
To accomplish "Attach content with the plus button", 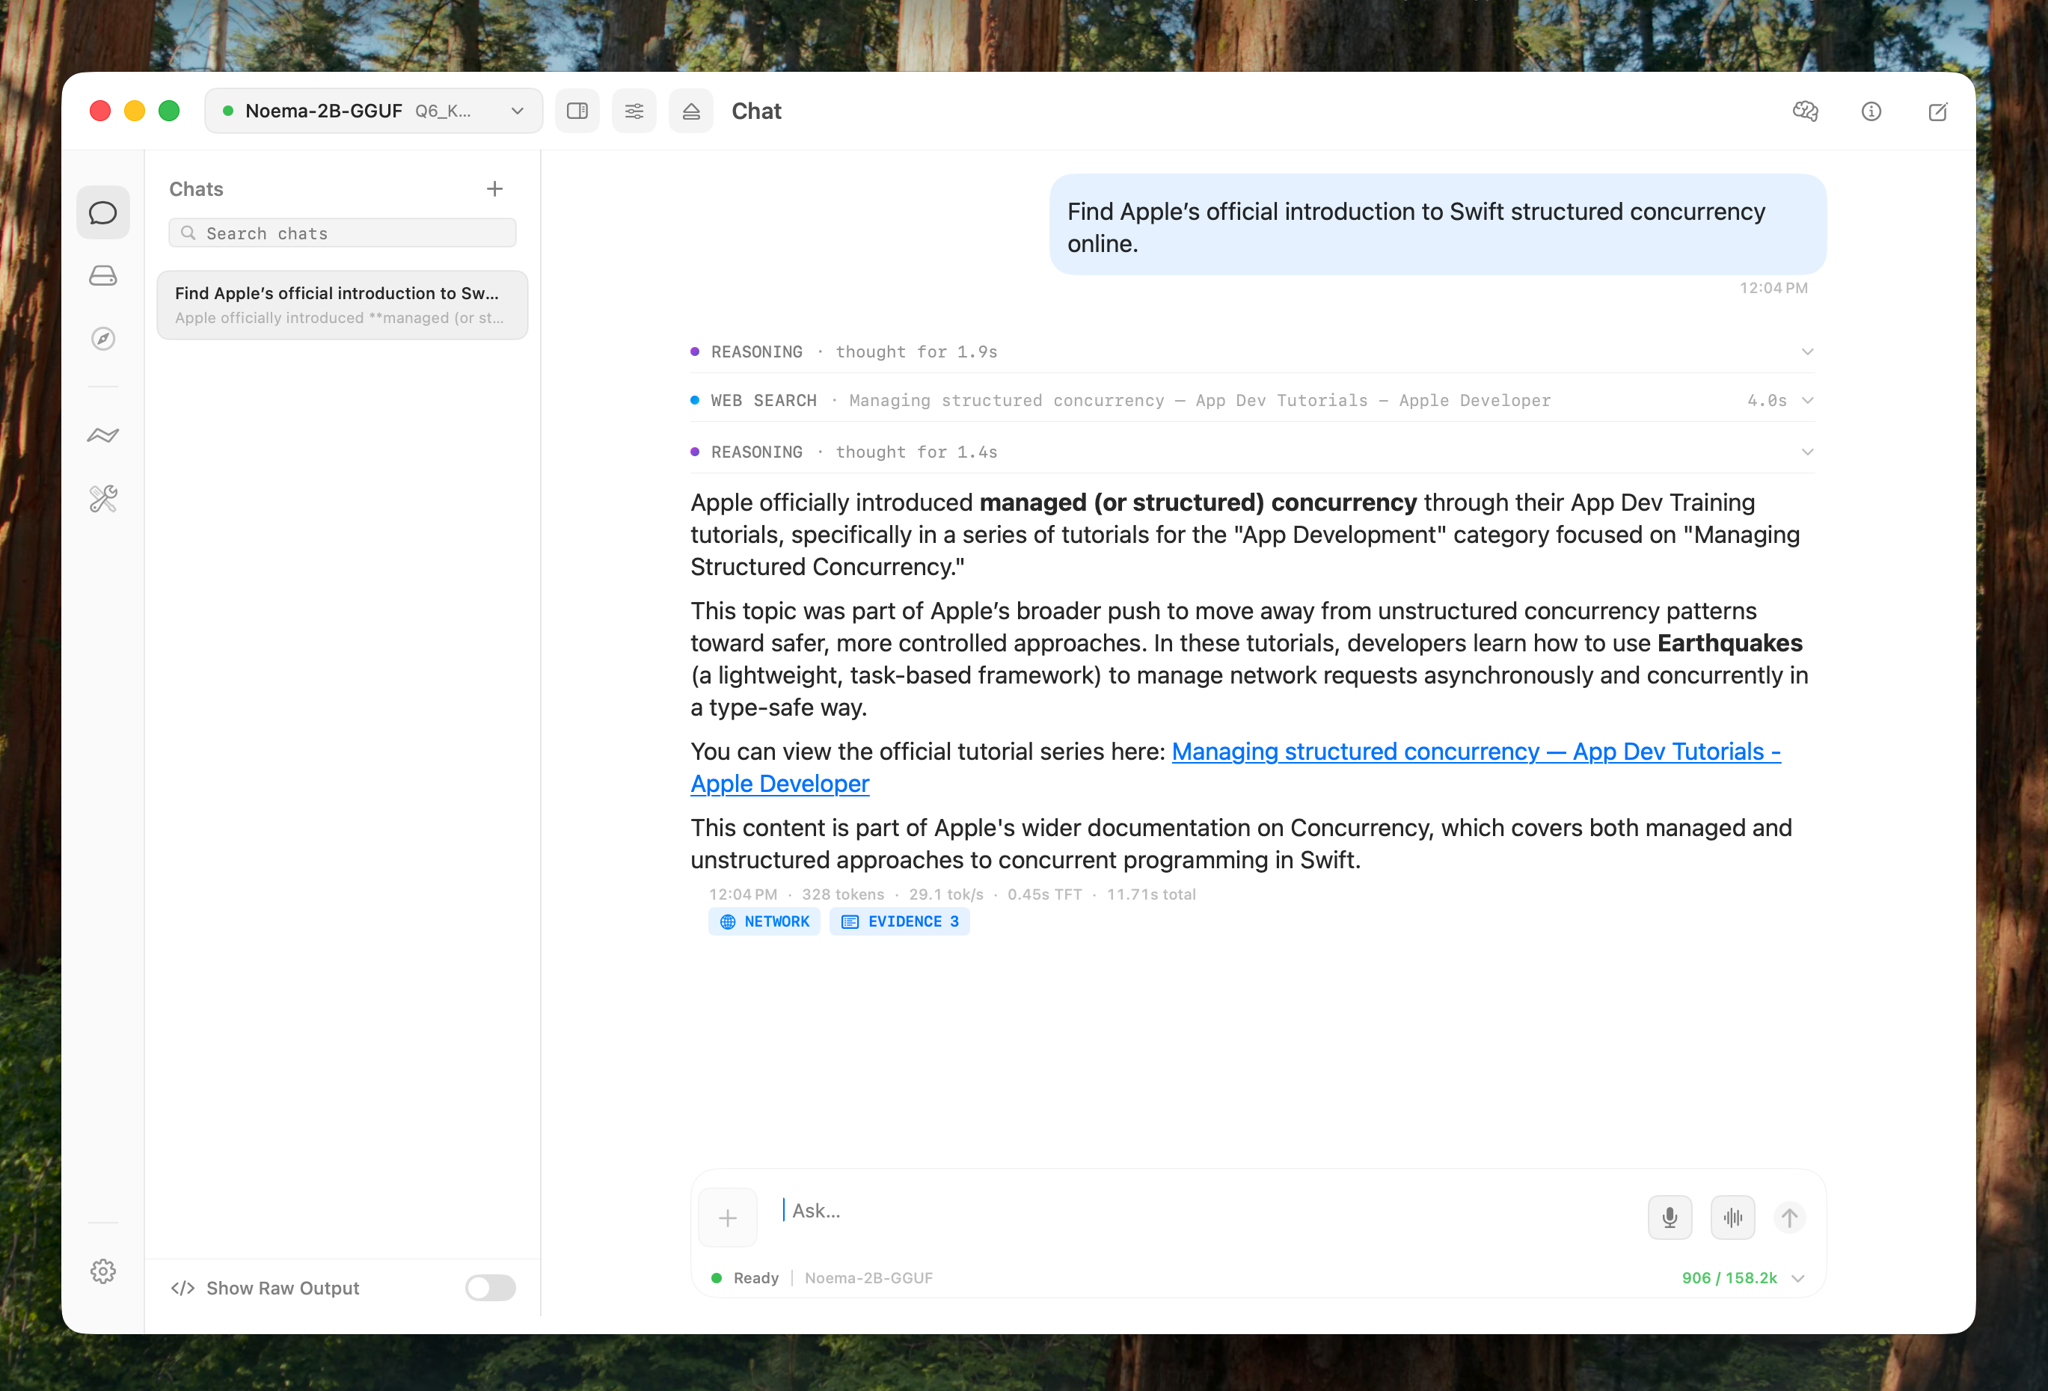I will 728,1217.
